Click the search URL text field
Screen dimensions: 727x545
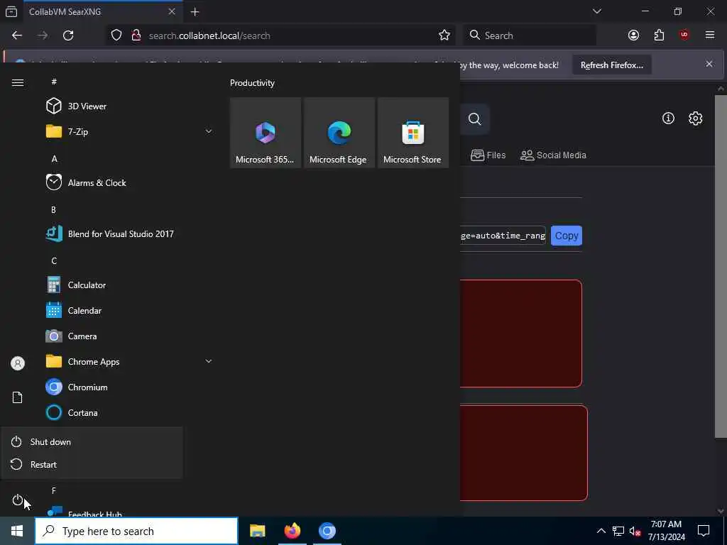tap(503, 236)
